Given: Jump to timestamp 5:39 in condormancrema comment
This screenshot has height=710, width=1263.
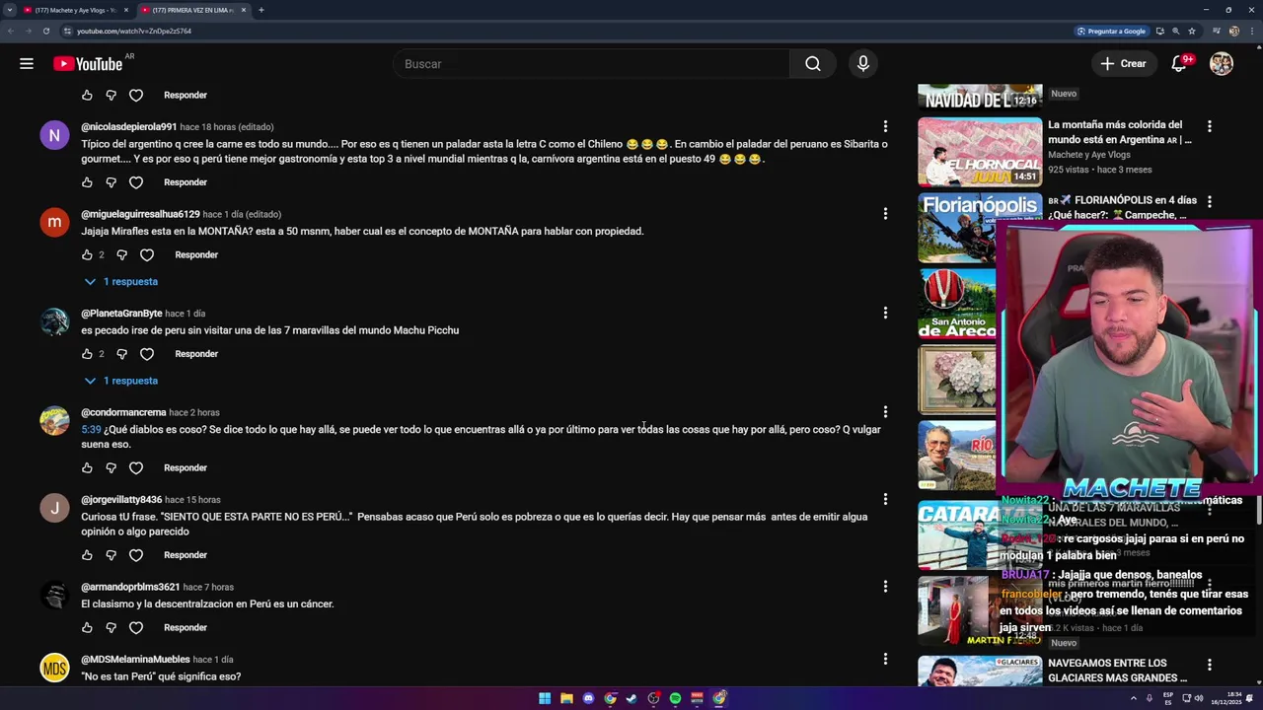Looking at the screenshot, I should click(x=91, y=430).
